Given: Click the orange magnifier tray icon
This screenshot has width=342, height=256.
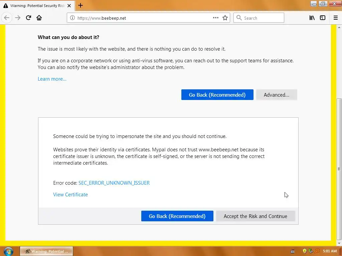Looking at the screenshot, I should click(317, 251).
